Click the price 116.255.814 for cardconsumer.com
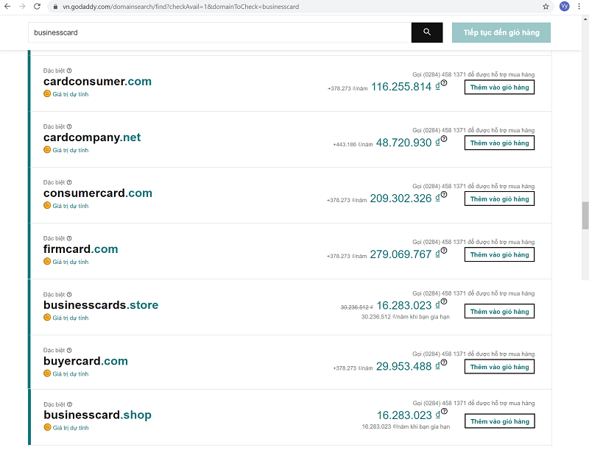The height and width of the screenshot is (472, 589). click(401, 87)
